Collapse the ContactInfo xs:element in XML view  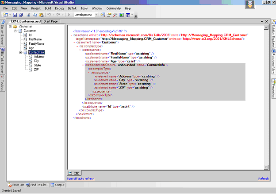tap(83, 65)
